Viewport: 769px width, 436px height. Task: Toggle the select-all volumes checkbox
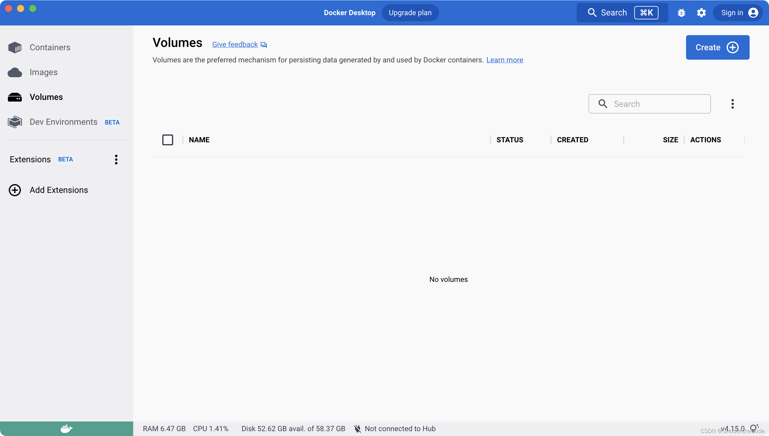pos(168,140)
